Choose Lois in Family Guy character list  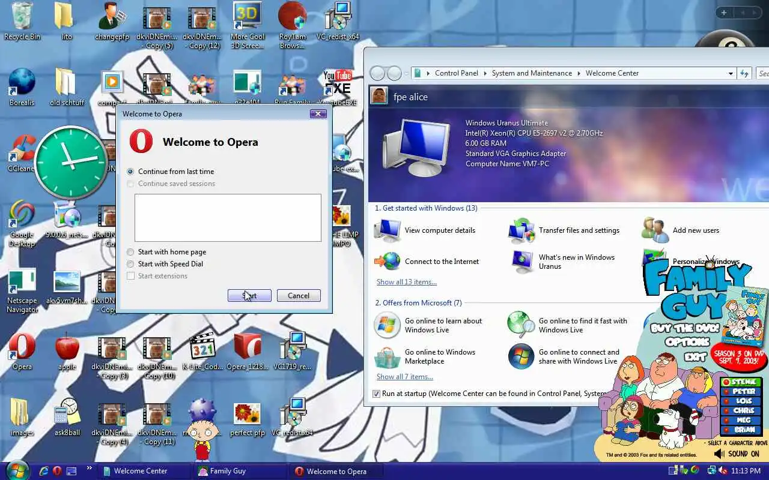741,401
